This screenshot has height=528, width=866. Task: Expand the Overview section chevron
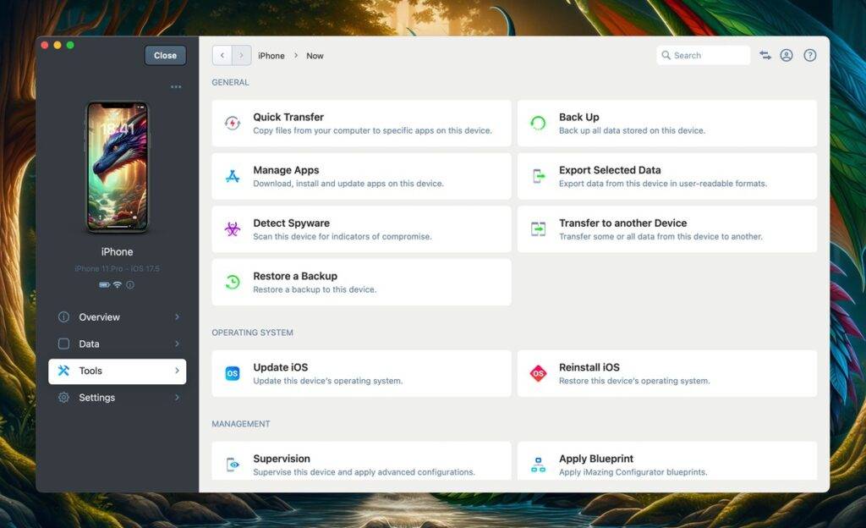(177, 317)
